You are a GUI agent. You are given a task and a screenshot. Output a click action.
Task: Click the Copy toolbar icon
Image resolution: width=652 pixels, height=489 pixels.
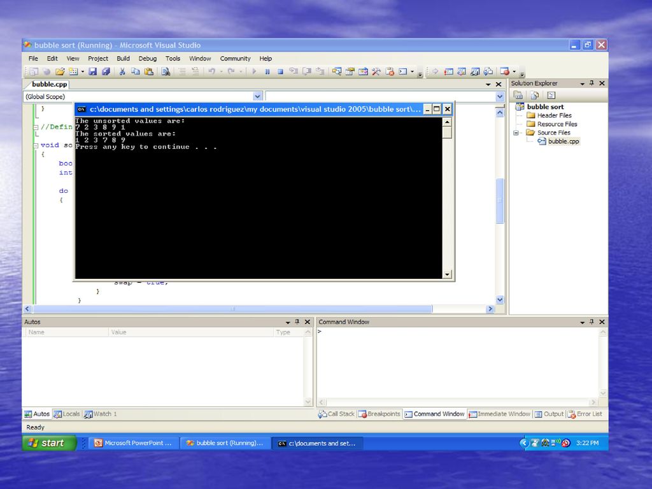click(136, 71)
